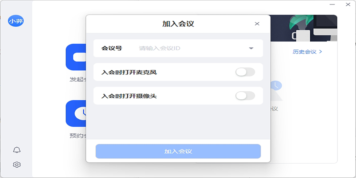The width and height of the screenshot is (356, 178).
Task: Click the banner image with plant
Action: 303,28
